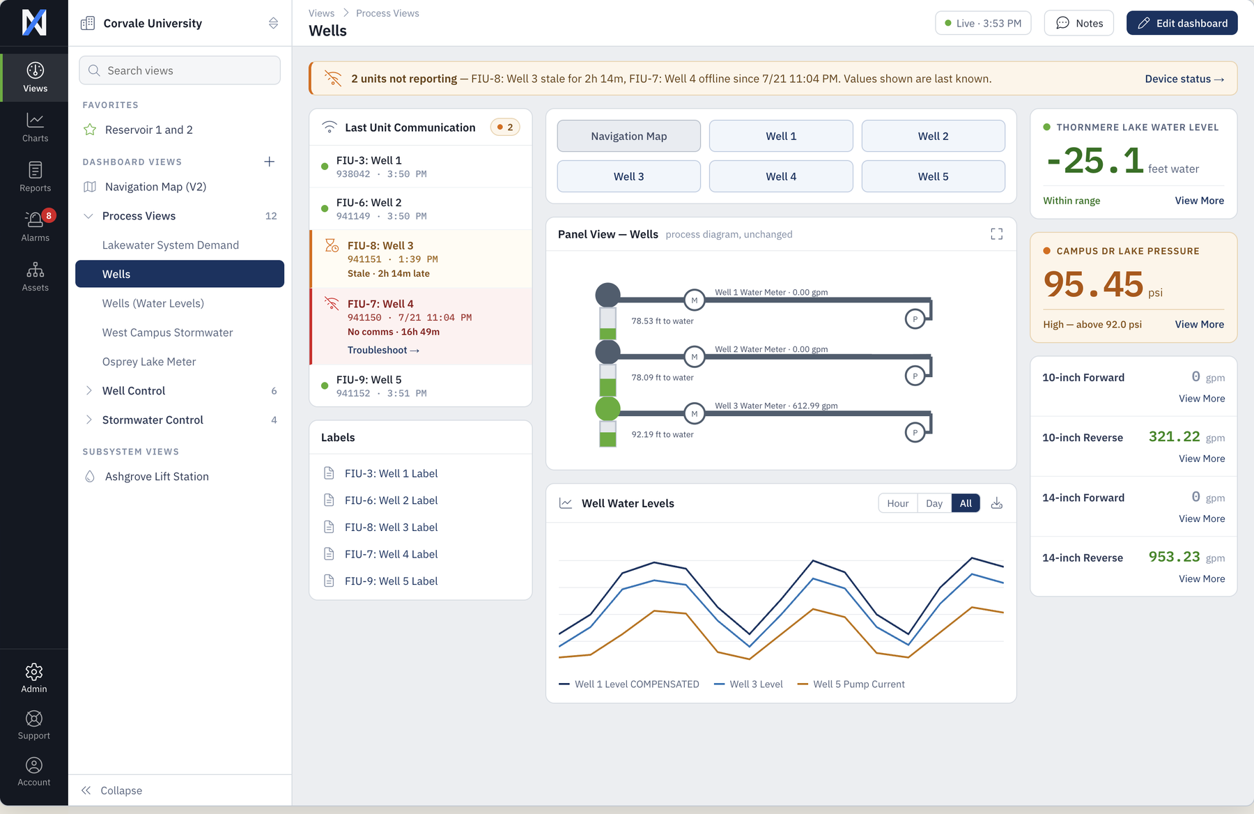
Task: Click Well 3 green pump circle in diagram
Action: [607, 409]
